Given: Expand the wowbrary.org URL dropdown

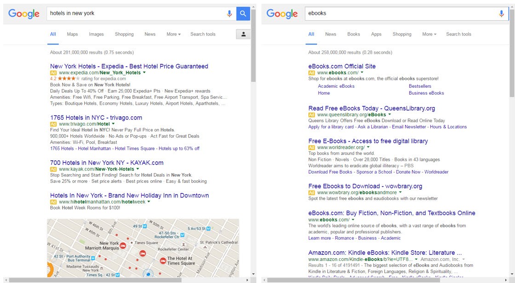Looking at the screenshot, I should point(400,192).
